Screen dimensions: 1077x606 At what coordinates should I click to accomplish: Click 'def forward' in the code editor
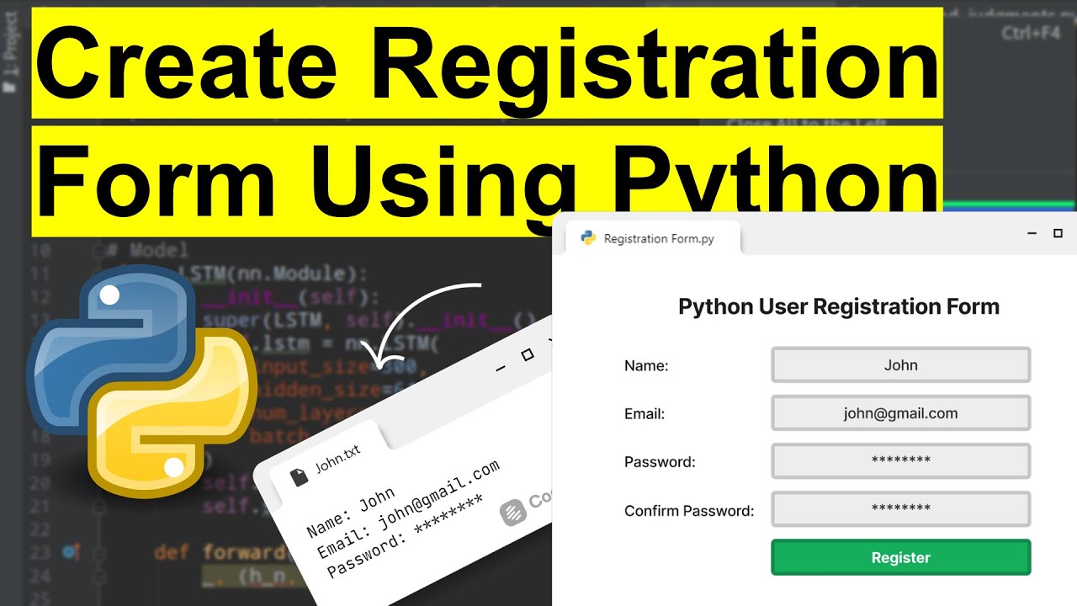[x=220, y=553]
